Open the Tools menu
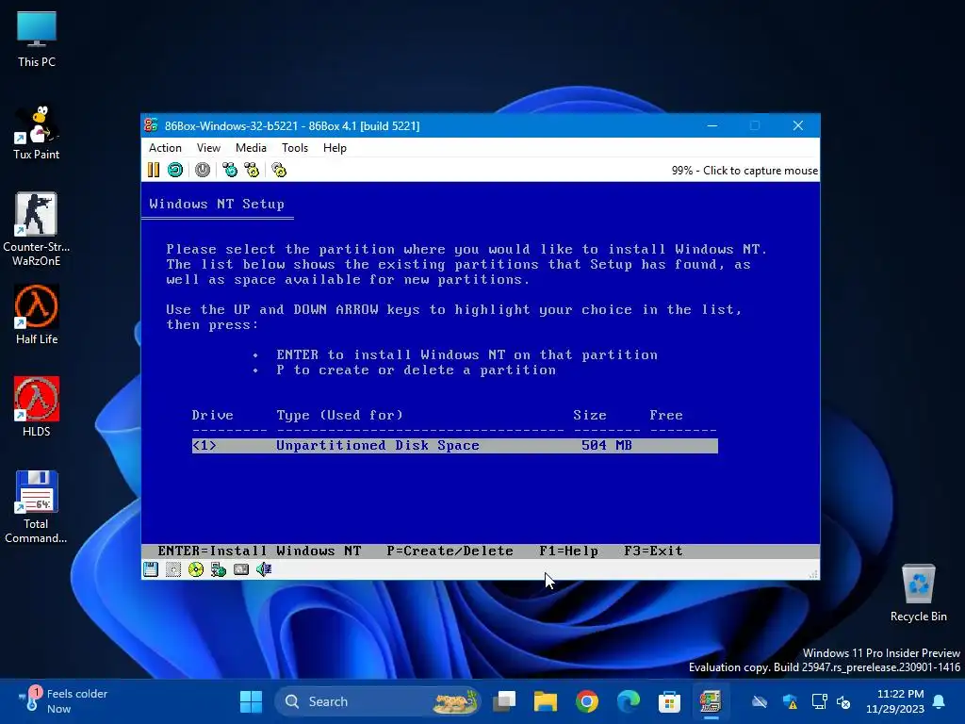 (295, 148)
